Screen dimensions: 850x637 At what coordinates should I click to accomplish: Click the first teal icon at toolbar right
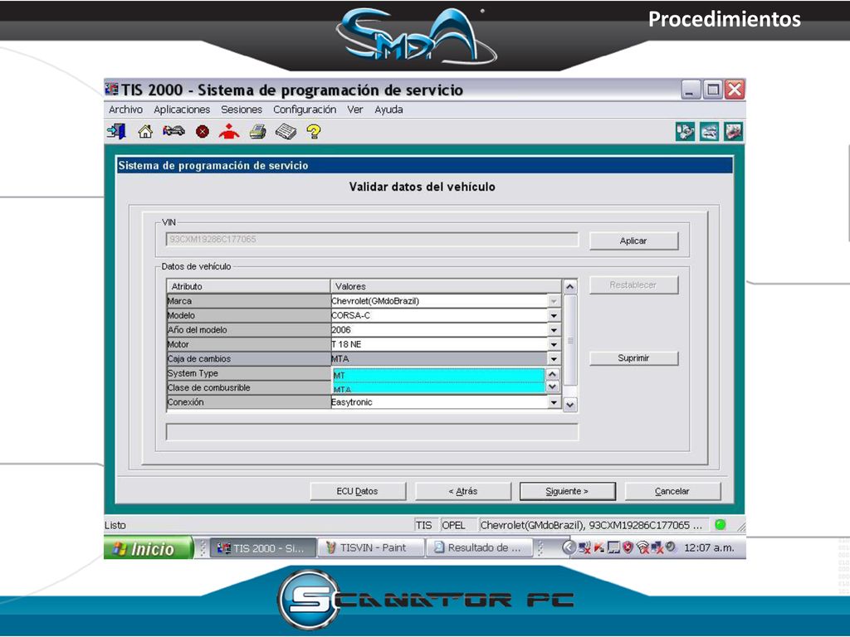[x=685, y=131]
